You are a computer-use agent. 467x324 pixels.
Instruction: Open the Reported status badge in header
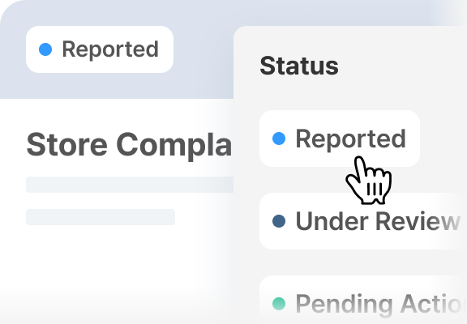tap(100, 49)
